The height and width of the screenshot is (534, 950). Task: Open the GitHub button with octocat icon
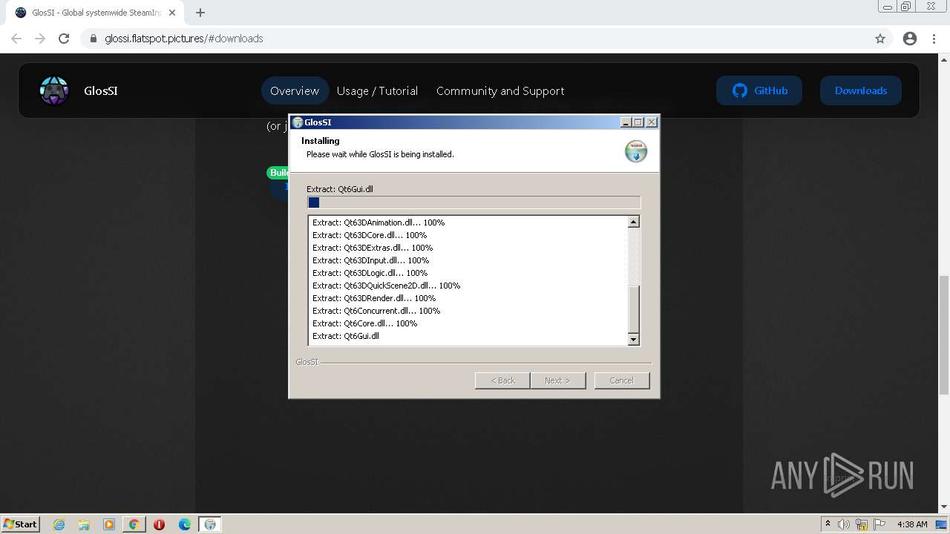pos(759,90)
